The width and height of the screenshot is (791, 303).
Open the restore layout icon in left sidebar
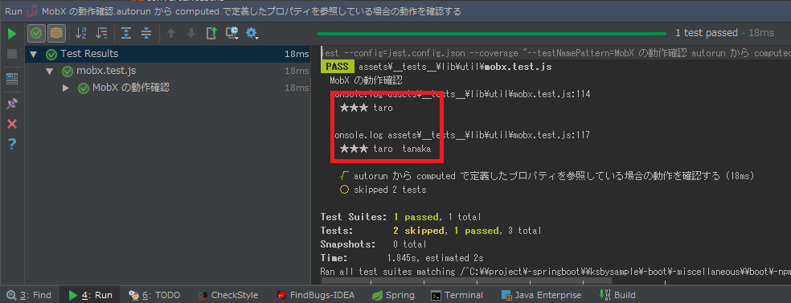click(11, 78)
